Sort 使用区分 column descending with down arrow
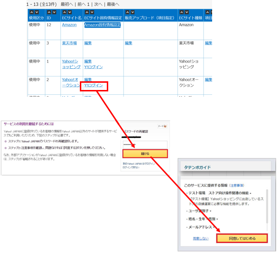This screenshot has width=279, height=255. [37, 12]
